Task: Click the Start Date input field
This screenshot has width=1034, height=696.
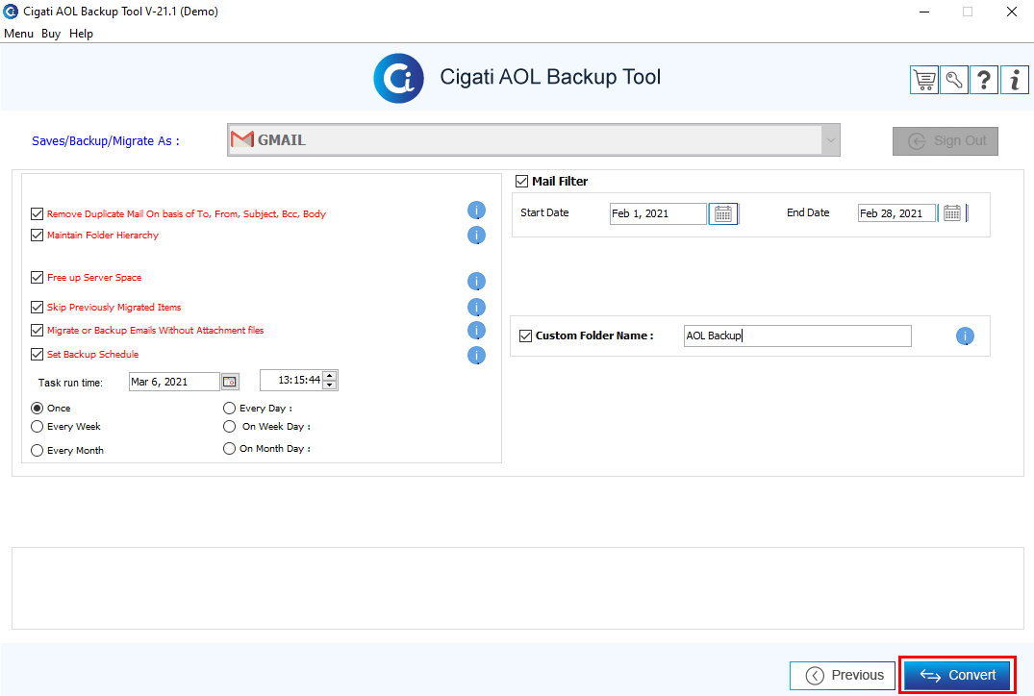Action: tap(658, 213)
